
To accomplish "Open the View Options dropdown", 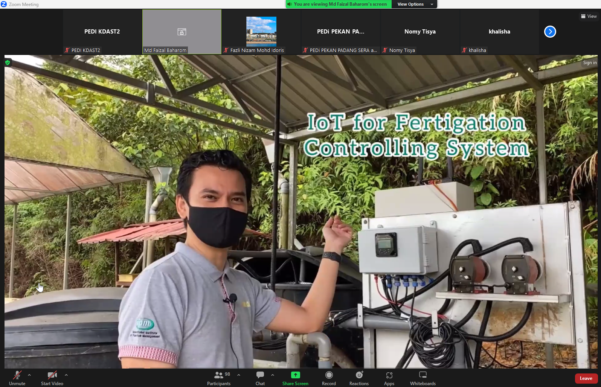I will (x=414, y=4).
